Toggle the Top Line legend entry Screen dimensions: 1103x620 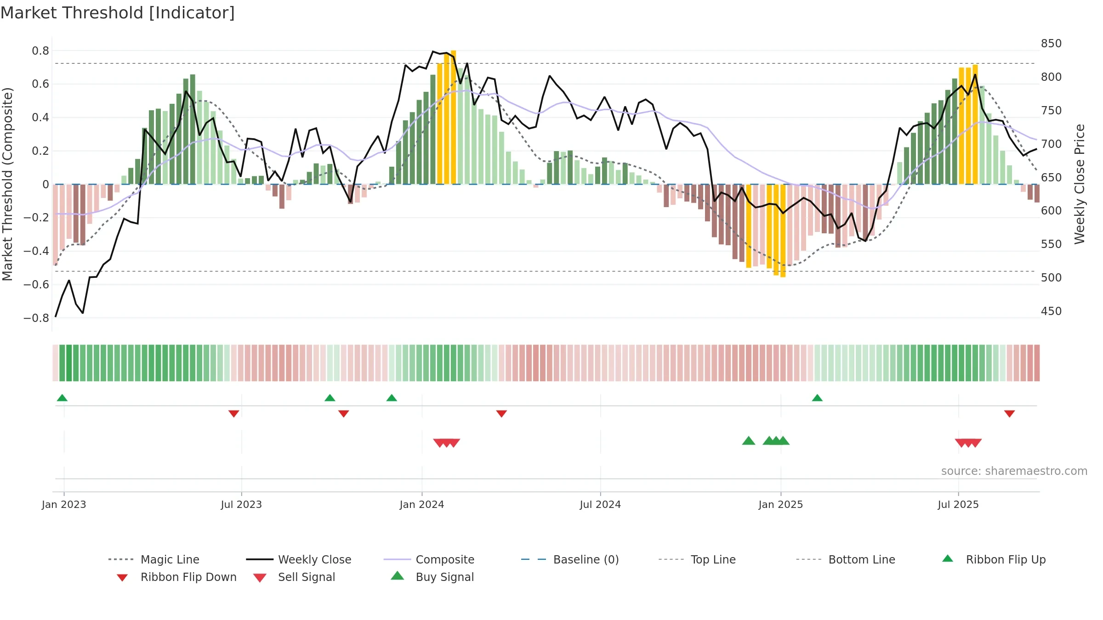pyautogui.click(x=697, y=559)
